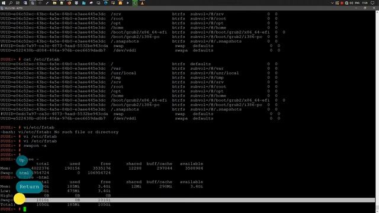Click the "290Mi" buff/cache value
The image size is (379, 213).
coord(166,186)
